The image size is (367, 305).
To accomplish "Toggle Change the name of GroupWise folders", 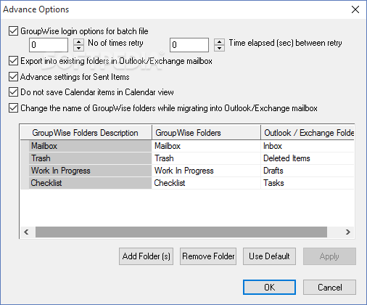I will click(x=13, y=108).
